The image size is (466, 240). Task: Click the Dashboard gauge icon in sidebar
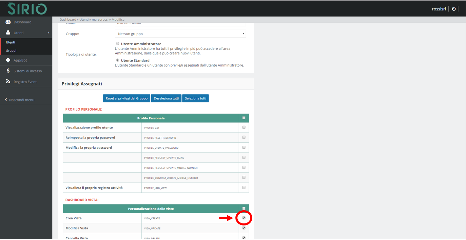point(8,22)
